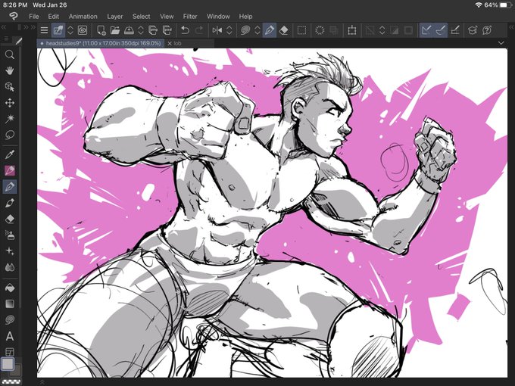Click the dotted circle deselect icon

(x=320, y=30)
